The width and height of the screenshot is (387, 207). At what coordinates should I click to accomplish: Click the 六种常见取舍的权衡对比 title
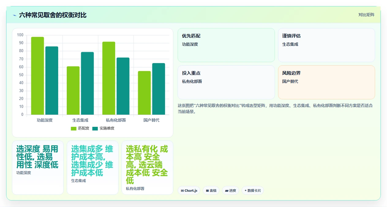53,15
